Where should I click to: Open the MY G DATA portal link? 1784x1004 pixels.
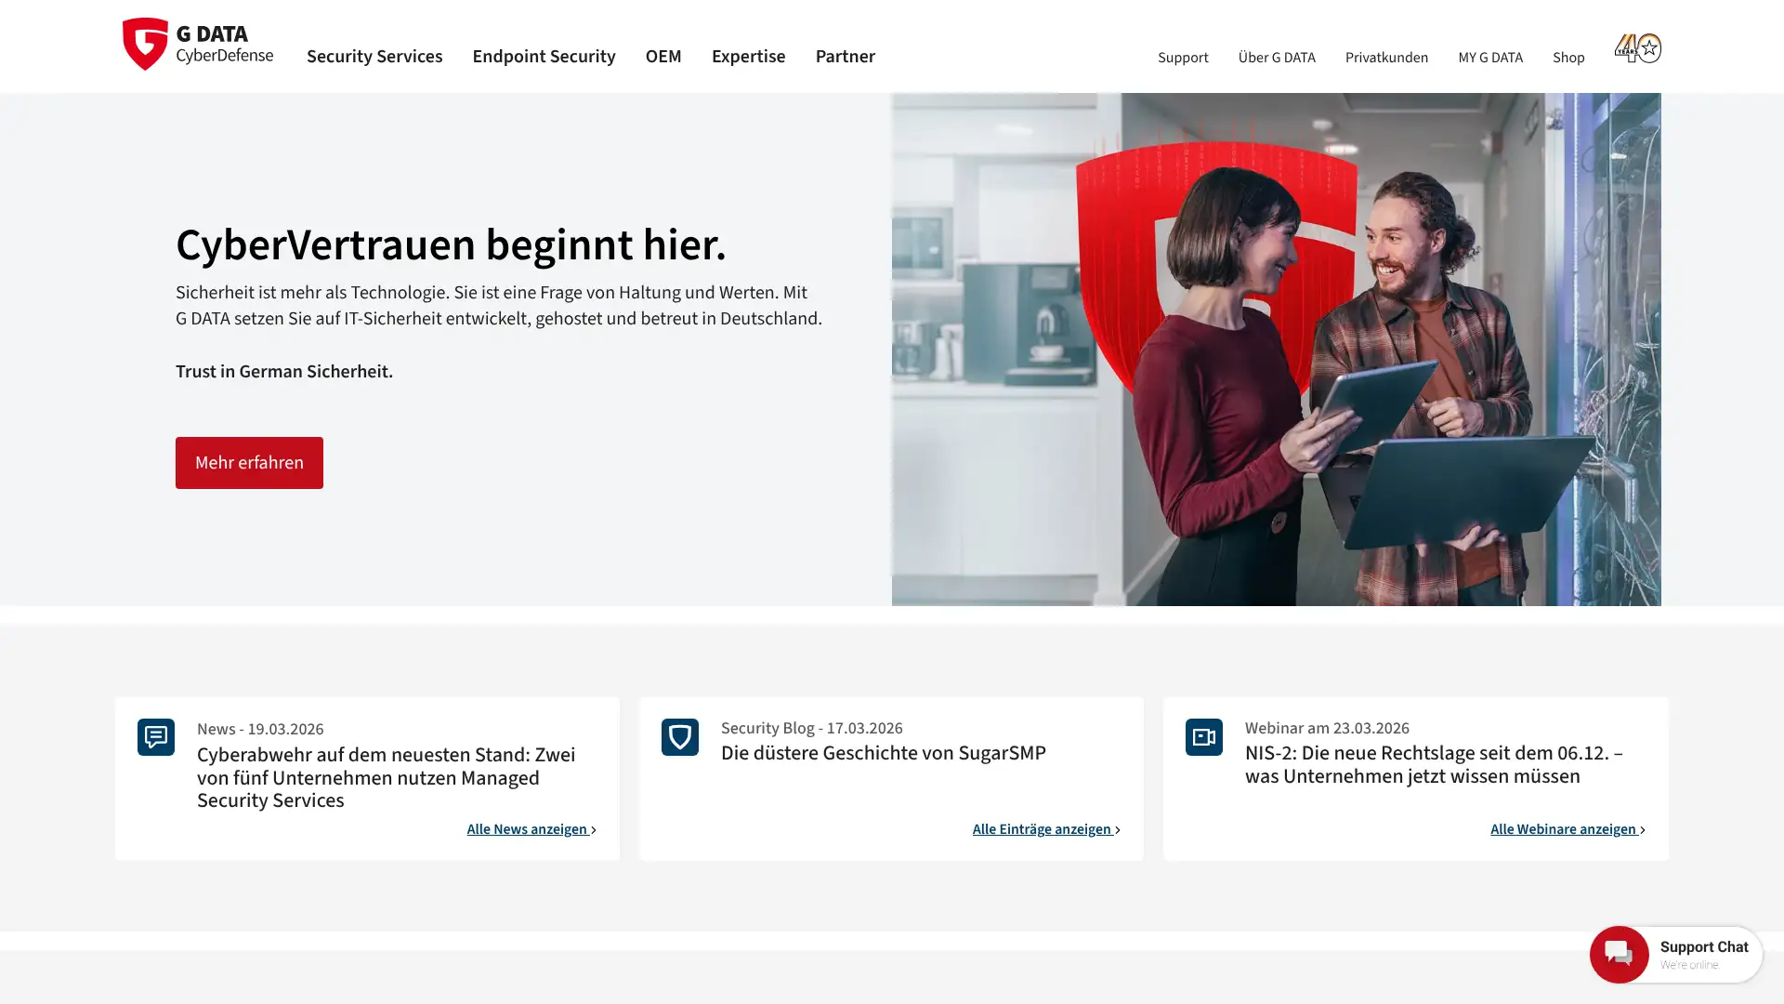point(1490,58)
